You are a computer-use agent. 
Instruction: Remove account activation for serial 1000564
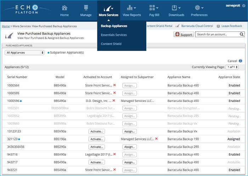click(114, 85)
